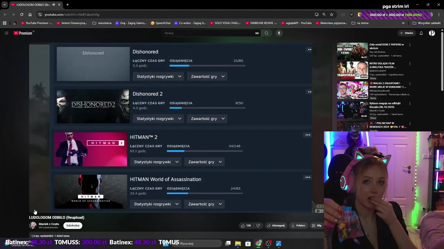Open the three-dot menu for HITMAN 2
444x249 pixels.
tap(307, 135)
